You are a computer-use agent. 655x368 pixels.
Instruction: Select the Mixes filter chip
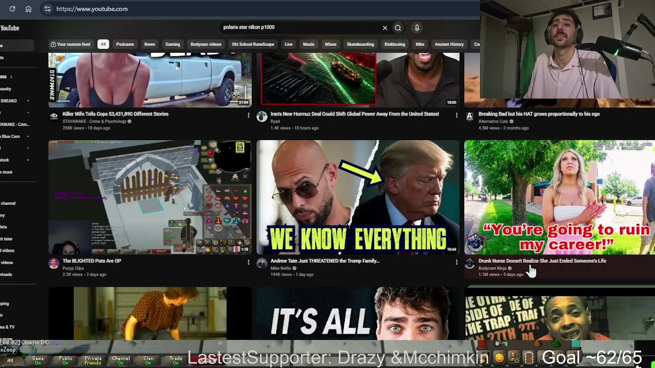click(x=331, y=44)
